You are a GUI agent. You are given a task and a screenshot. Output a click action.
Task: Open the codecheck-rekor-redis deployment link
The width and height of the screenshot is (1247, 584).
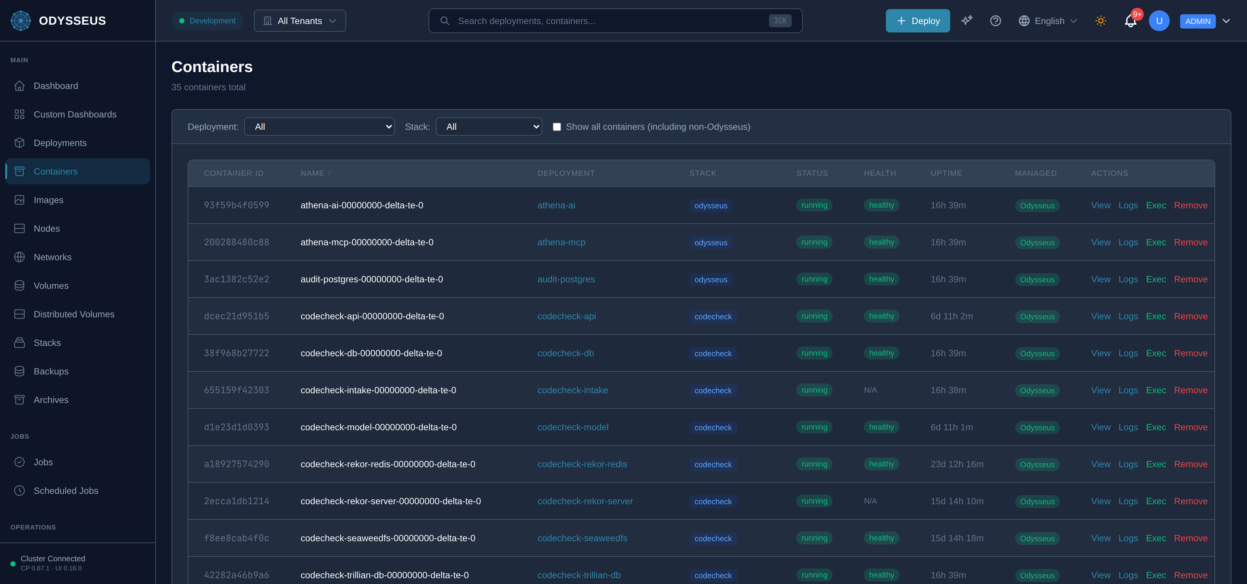pos(582,464)
